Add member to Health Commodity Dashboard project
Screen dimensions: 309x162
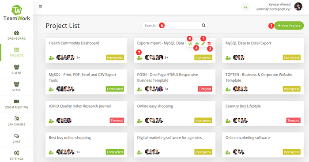coord(52,58)
